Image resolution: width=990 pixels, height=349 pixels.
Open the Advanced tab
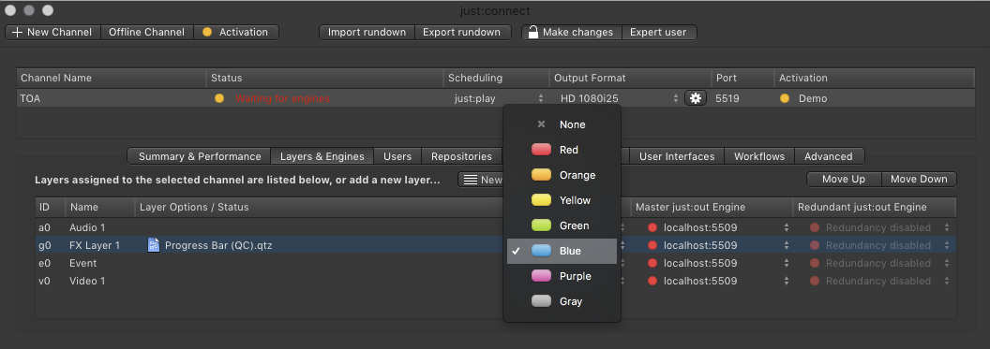pyautogui.click(x=829, y=156)
